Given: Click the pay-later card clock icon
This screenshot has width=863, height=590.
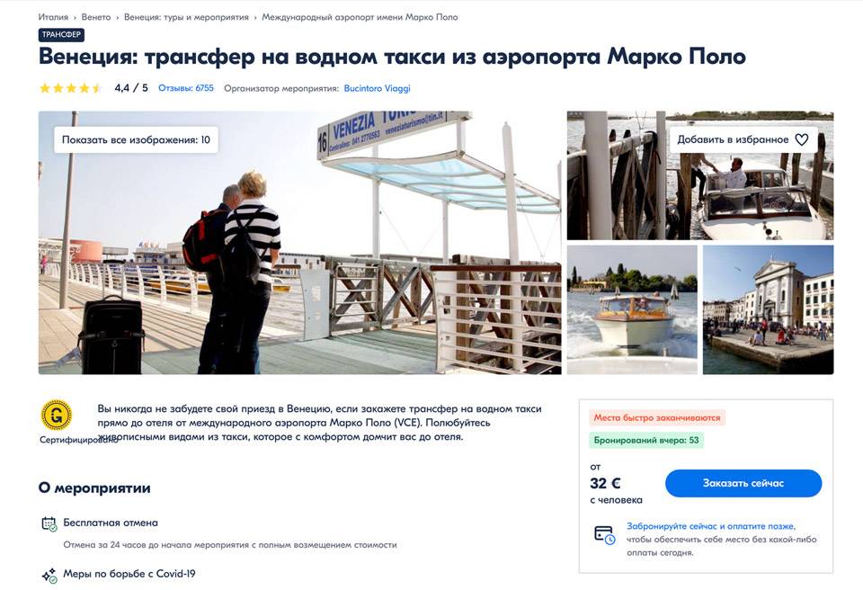Looking at the screenshot, I should point(604,535).
